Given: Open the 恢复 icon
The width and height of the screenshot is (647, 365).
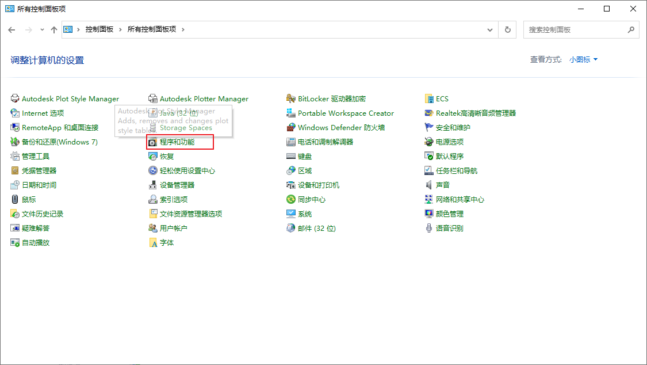Looking at the screenshot, I should pyautogui.click(x=153, y=157).
